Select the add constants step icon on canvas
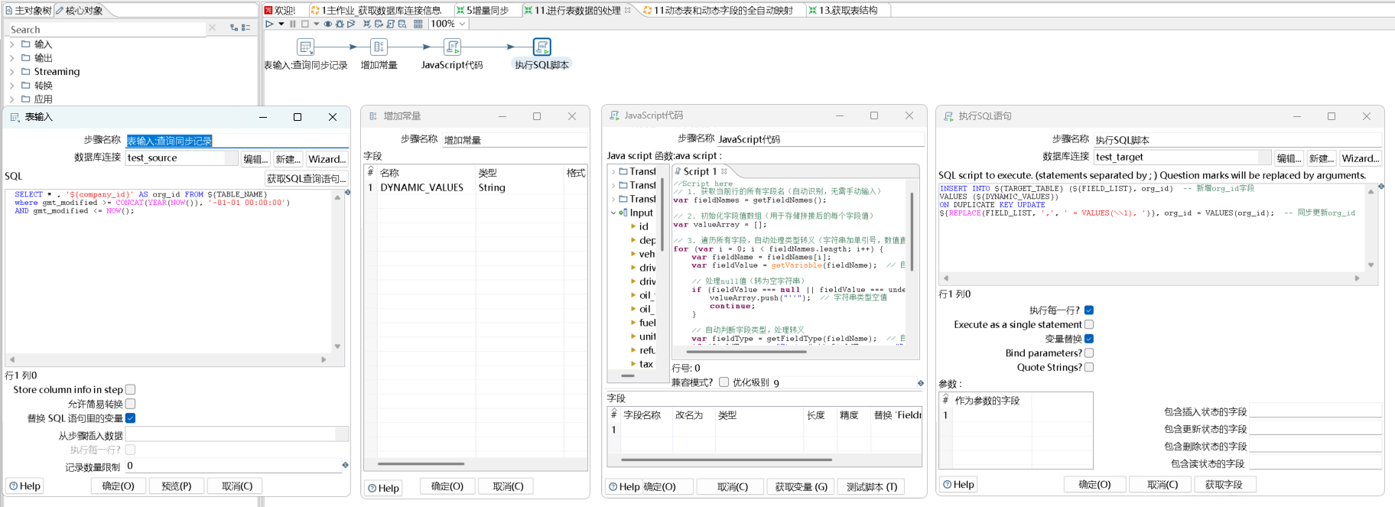Screen dimensions: 1395x507 [x=379, y=47]
